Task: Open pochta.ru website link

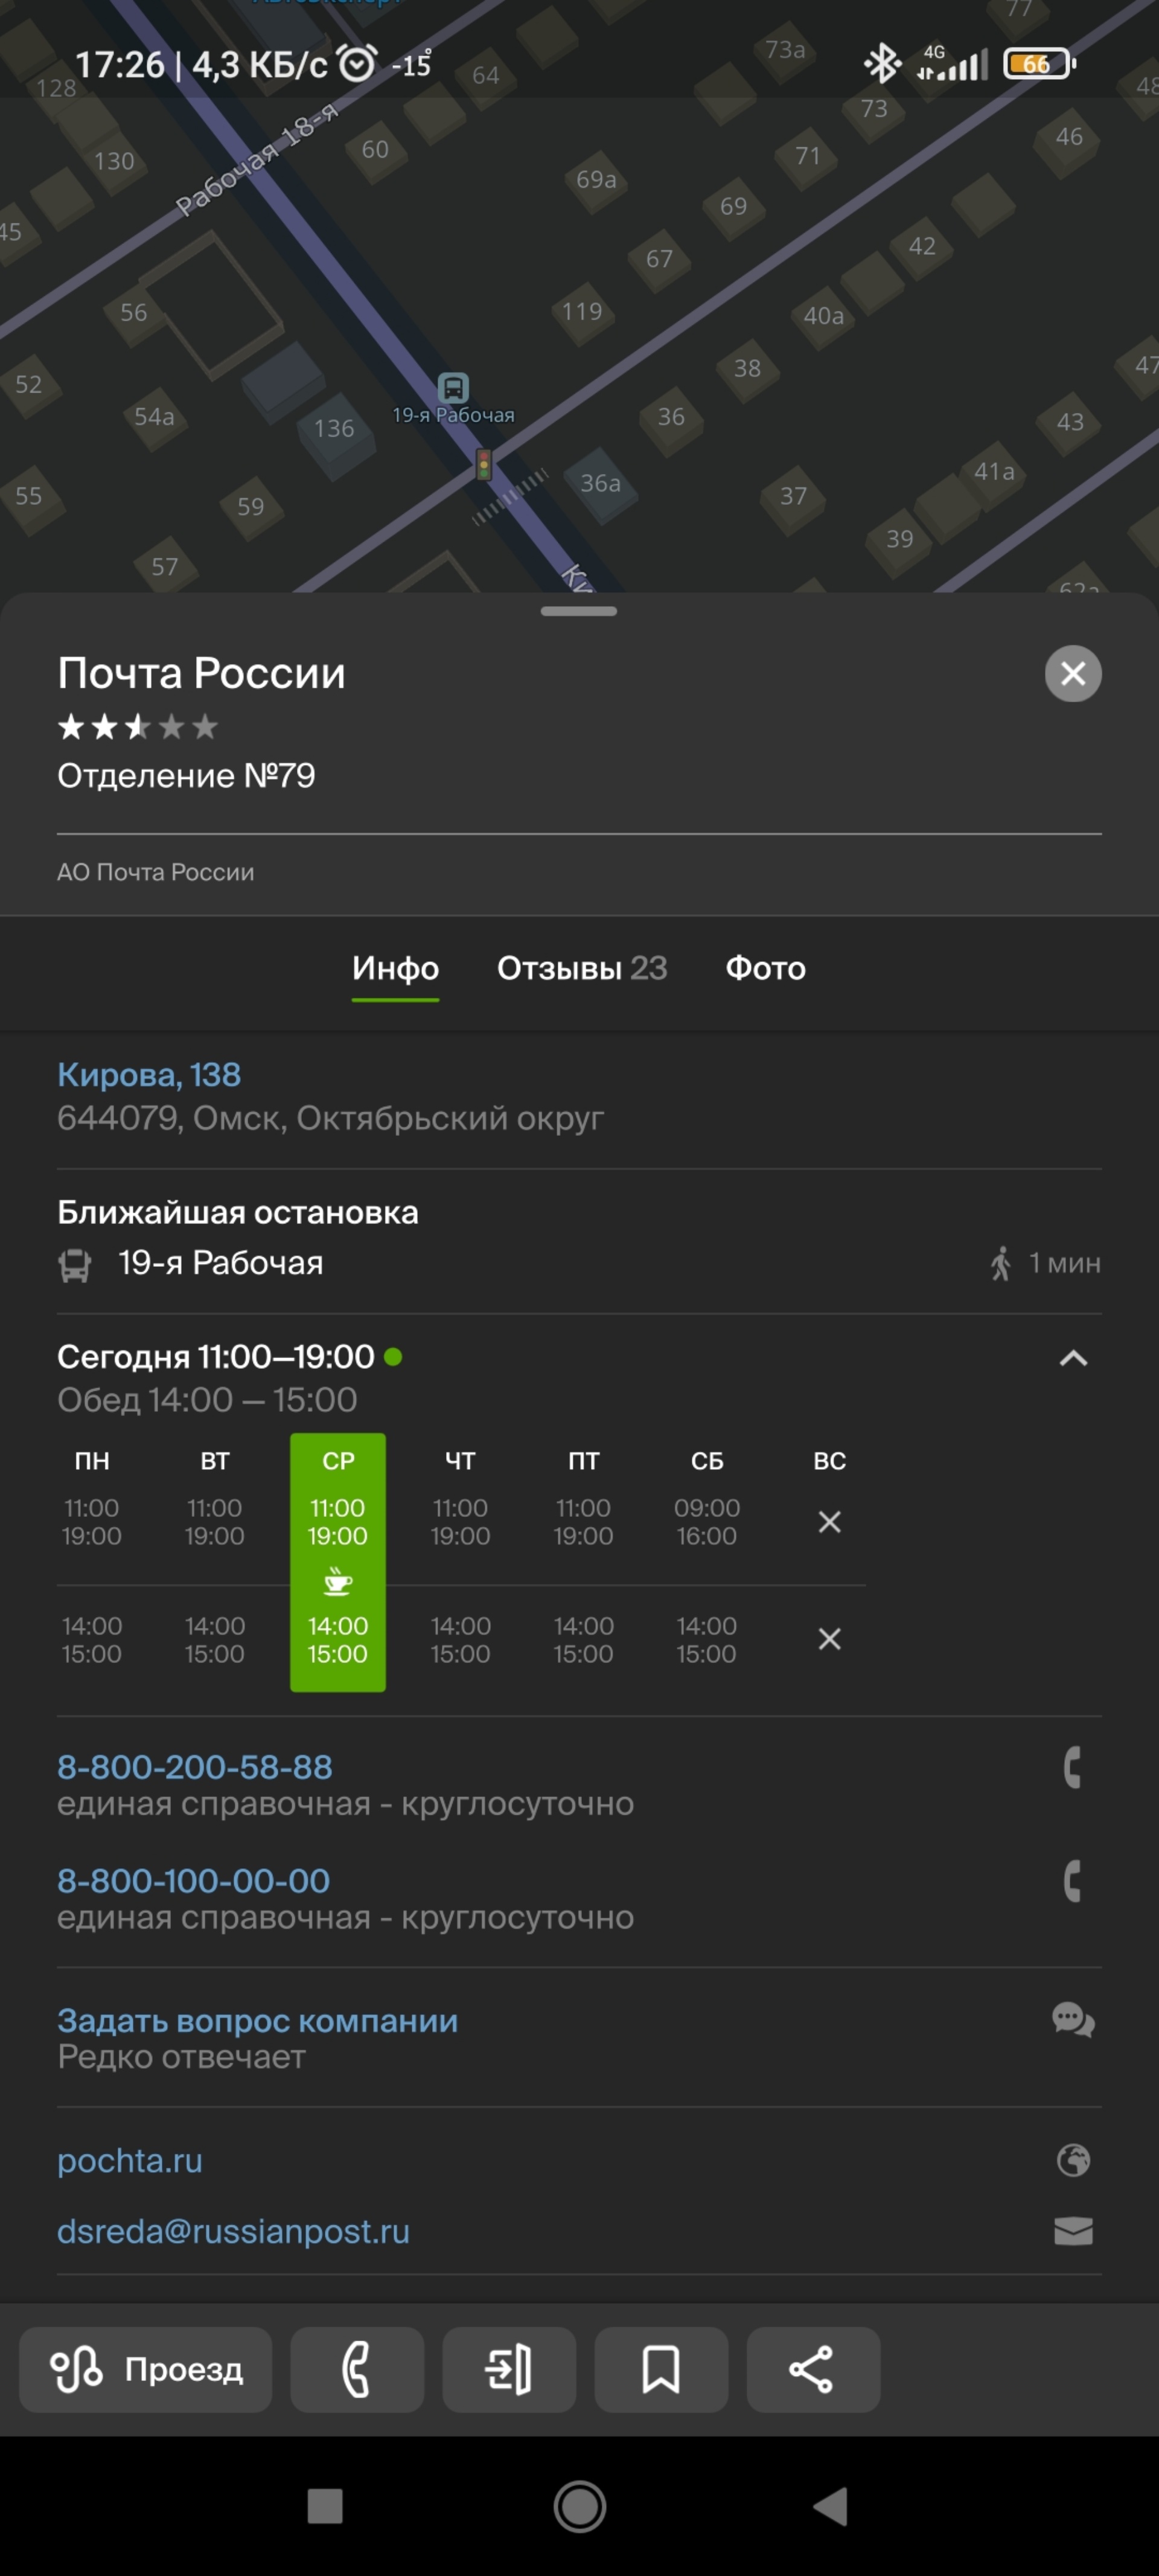Action: coord(130,2160)
